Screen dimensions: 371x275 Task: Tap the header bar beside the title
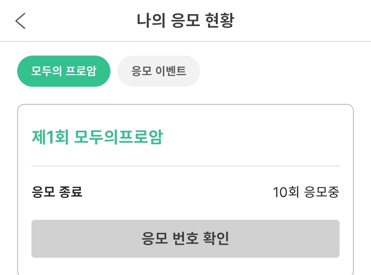coord(296,21)
